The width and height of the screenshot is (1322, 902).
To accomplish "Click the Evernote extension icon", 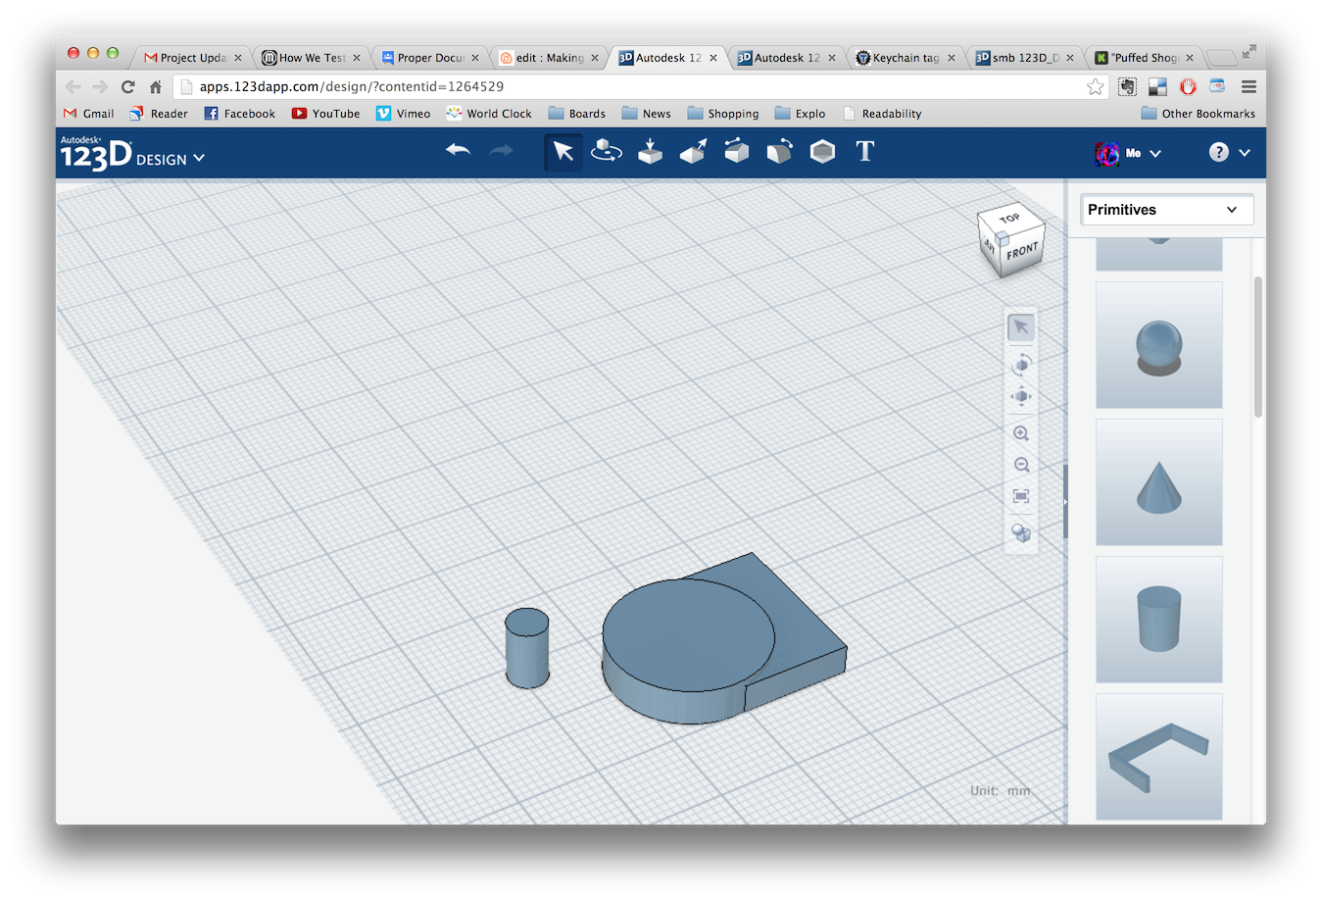I will coord(1128,86).
